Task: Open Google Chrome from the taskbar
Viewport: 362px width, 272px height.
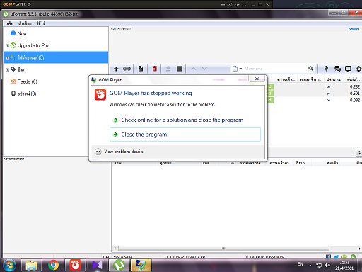Action: coord(53,265)
